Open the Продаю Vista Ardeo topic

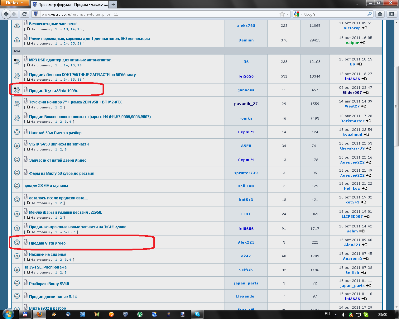(47, 243)
